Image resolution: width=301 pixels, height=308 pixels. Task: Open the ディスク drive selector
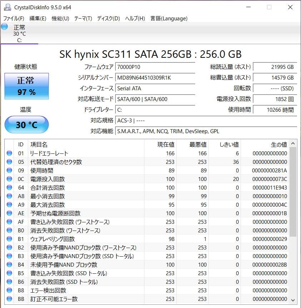point(109,18)
